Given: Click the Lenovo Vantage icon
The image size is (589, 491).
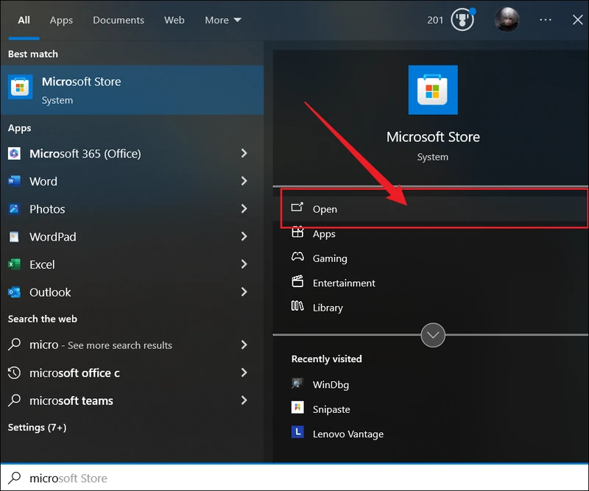Looking at the screenshot, I should [297, 433].
